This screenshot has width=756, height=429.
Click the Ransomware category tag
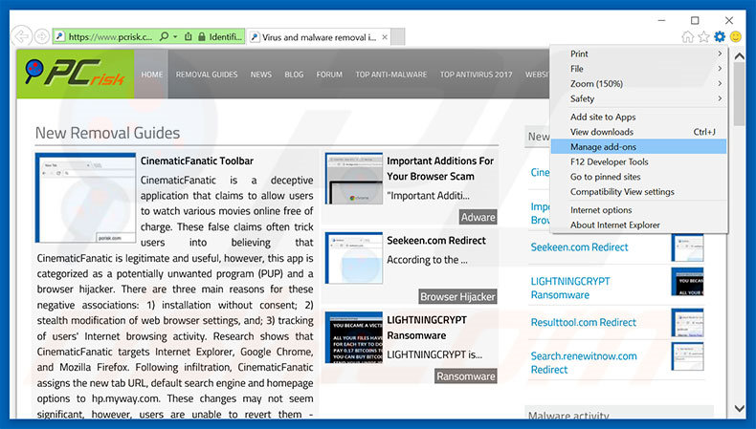[466, 376]
